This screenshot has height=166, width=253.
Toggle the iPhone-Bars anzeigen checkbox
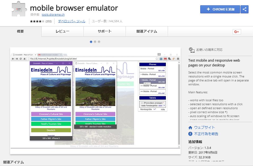[142, 103]
